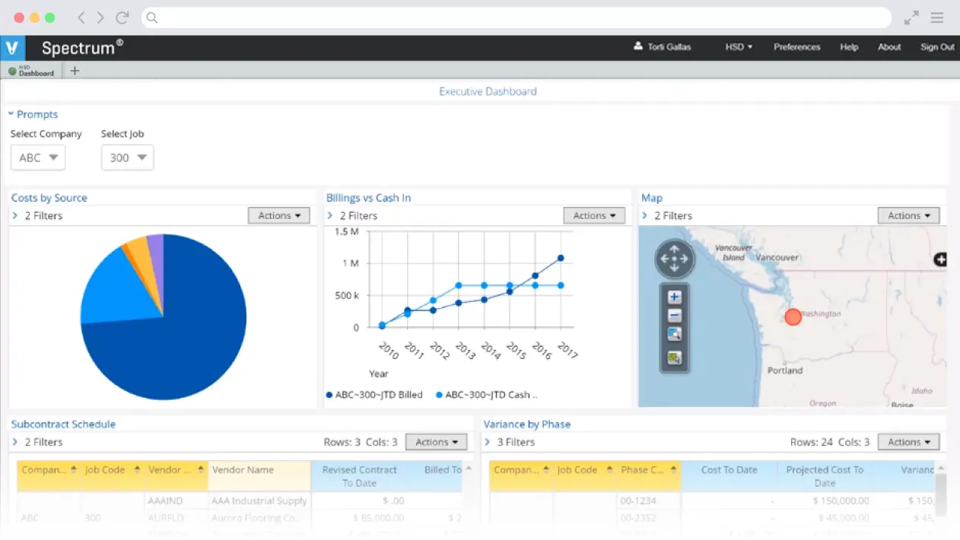This screenshot has width=960, height=540.
Task: Sort by Vendor code column arrows
Action: click(201, 470)
